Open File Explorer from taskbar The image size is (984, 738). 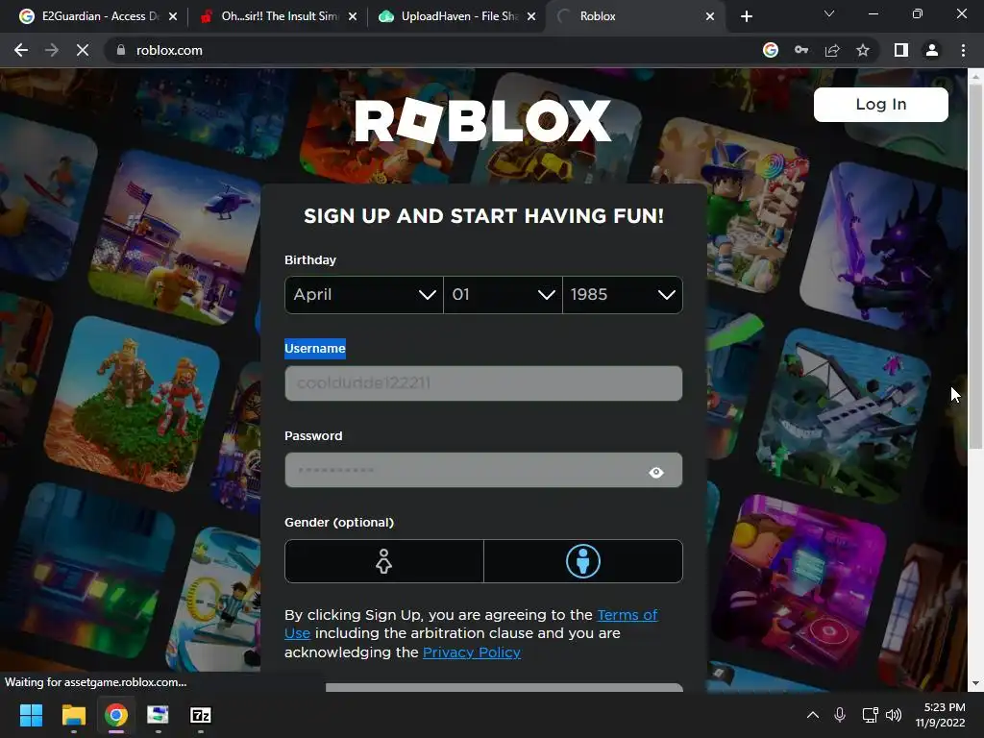coord(73,715)
